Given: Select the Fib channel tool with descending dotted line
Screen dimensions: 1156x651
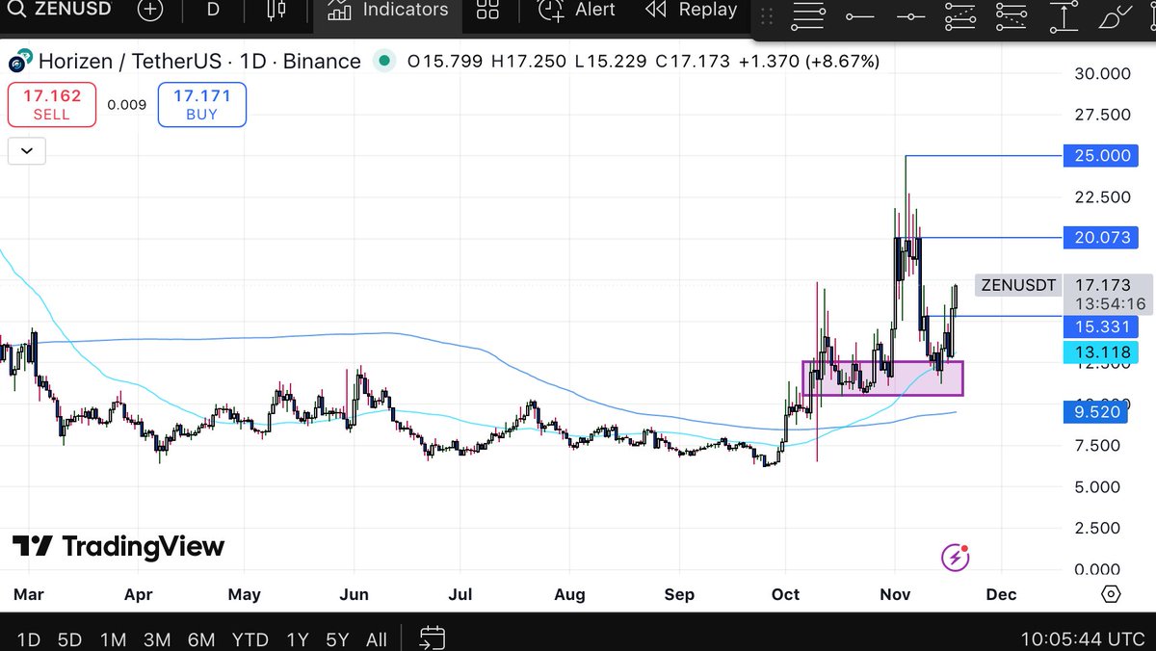Looking at the screenshot, I should [x=1011, y=16].
